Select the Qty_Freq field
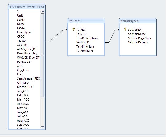 click(23, 70)
